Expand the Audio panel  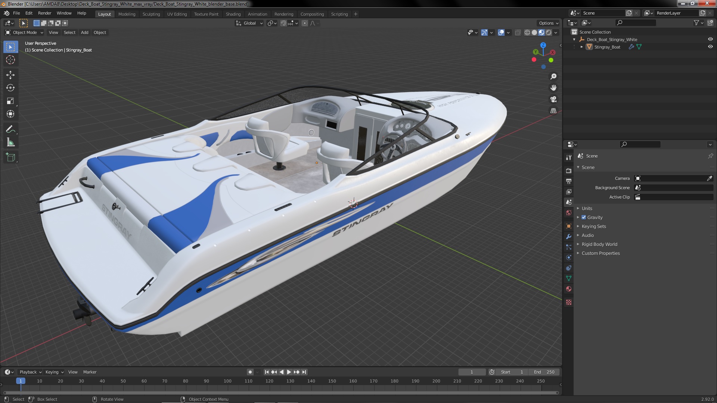pos(587,235)
